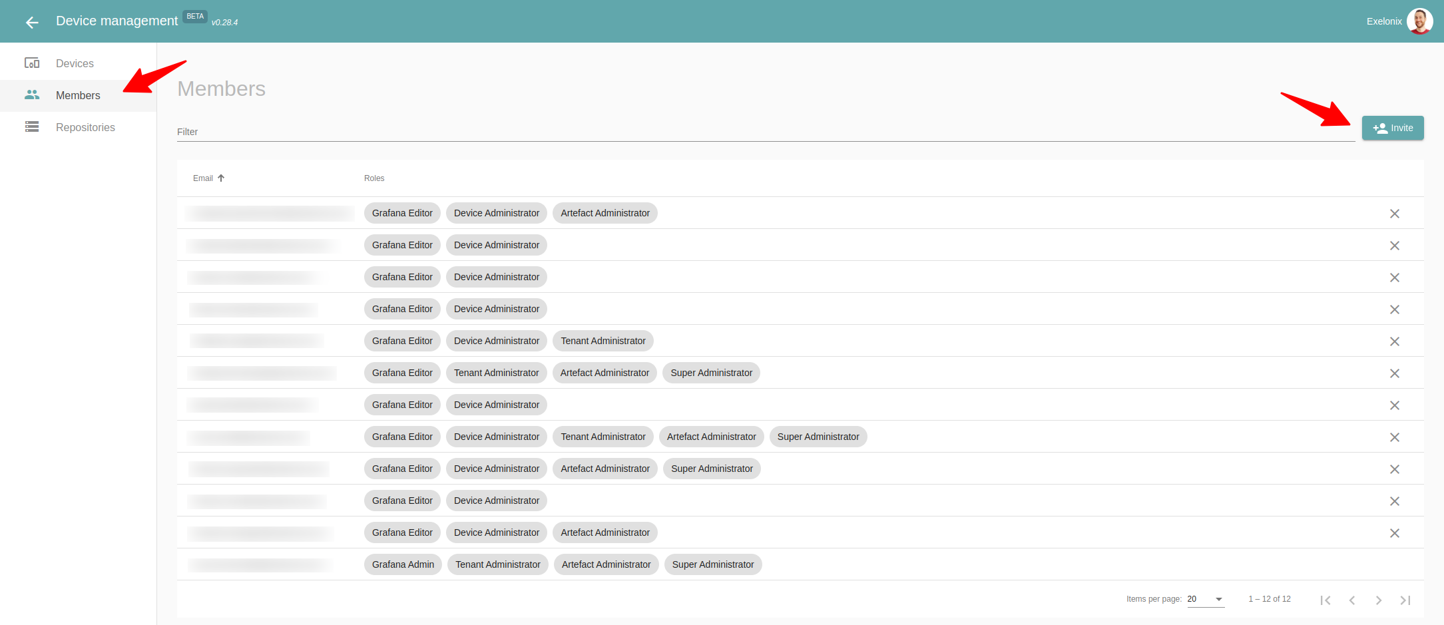Remove member in the fourth row
Screen dimensions: 1444x625
(1395, 310)
